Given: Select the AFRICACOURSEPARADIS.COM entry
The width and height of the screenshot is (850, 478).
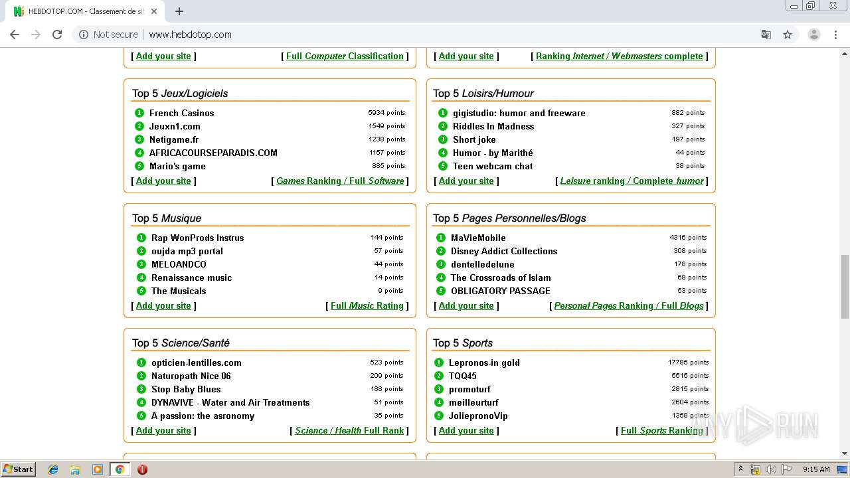Looking at the screenshot, I should [x=213, y=153].
